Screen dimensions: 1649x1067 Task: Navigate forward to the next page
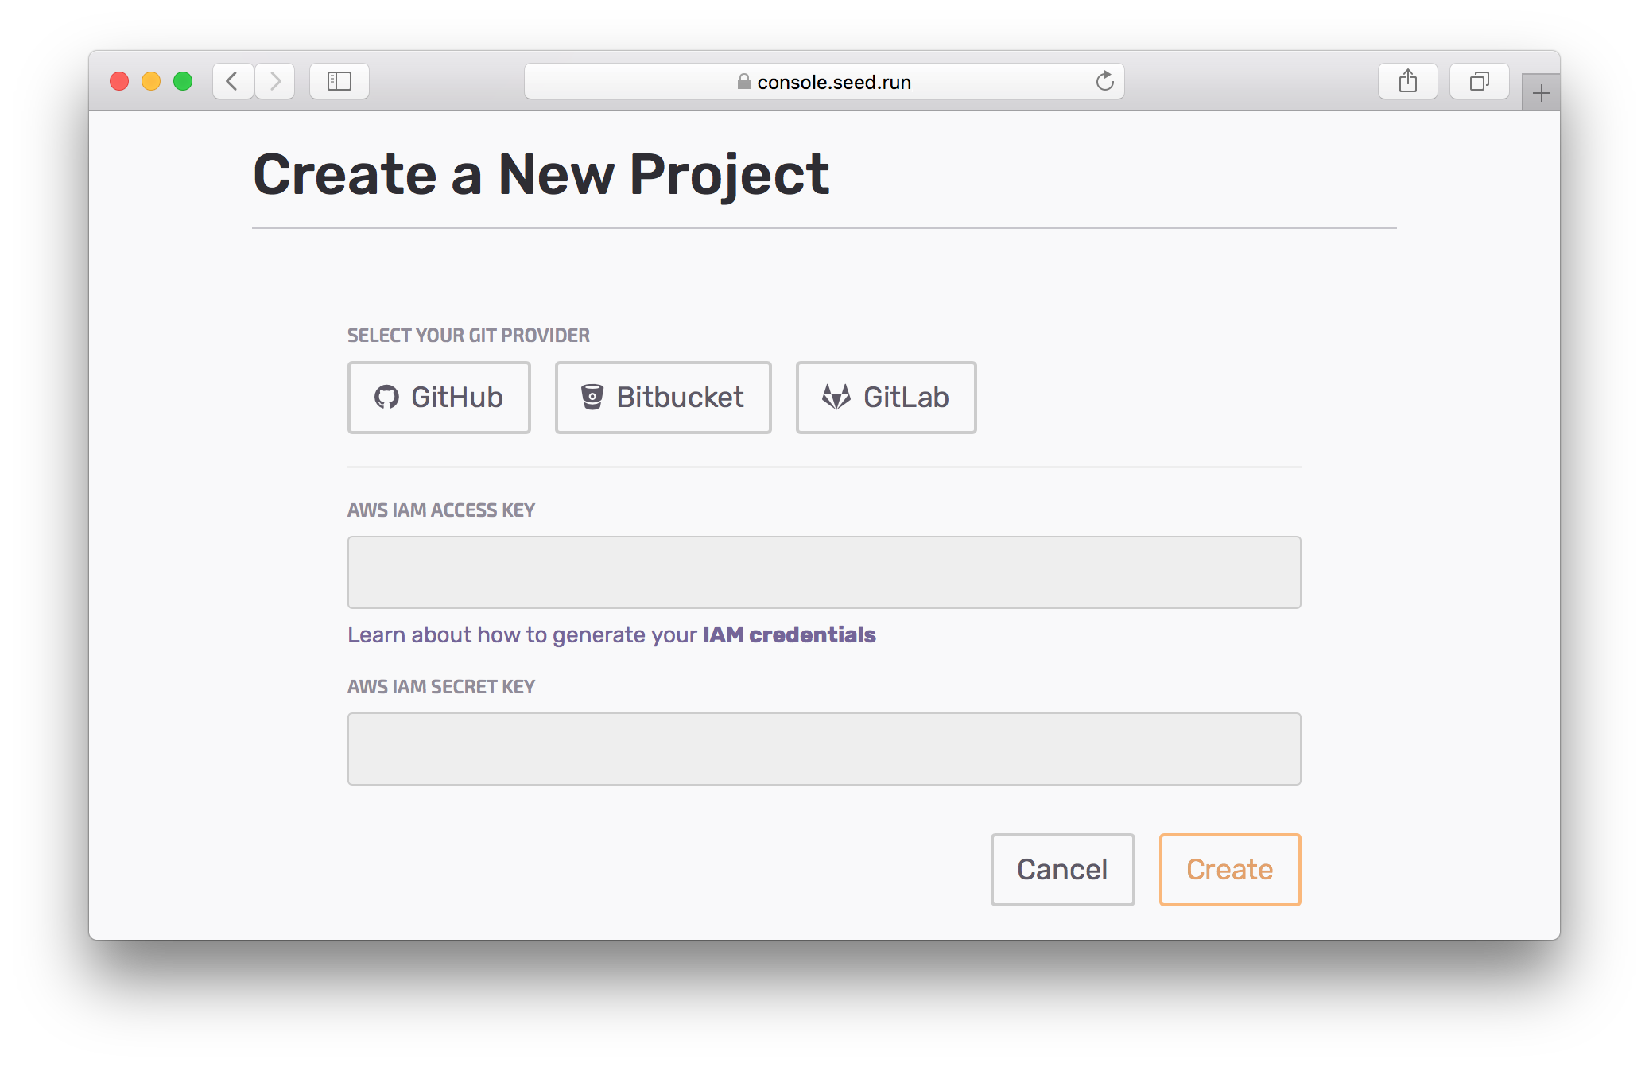coord(275,80)
